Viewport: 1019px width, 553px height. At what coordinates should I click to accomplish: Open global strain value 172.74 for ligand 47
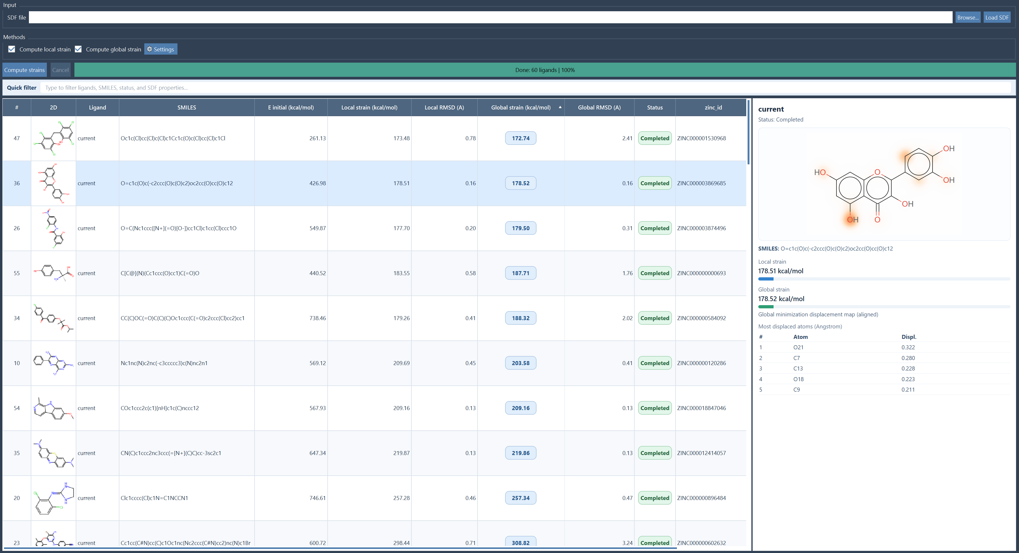(x=521, y=138)
